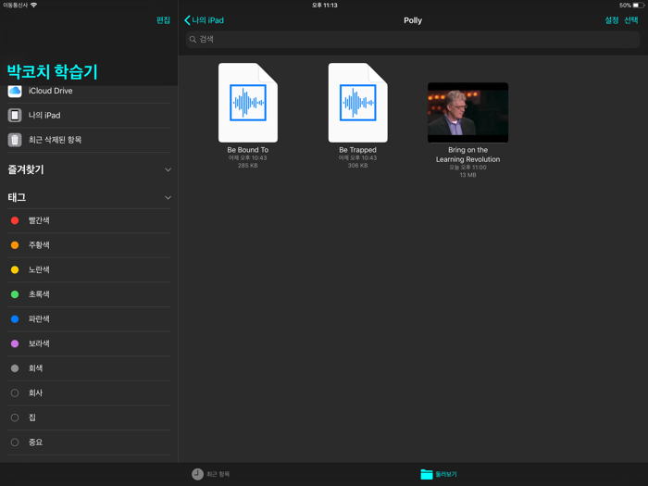Open the Be Trapped audio file

click(x=358, y=103)
